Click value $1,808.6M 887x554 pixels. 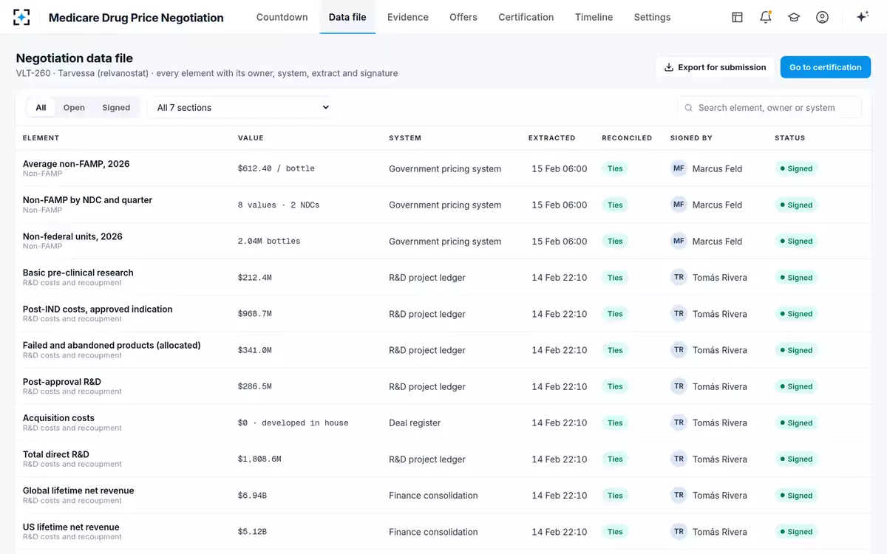coord(259,459)
